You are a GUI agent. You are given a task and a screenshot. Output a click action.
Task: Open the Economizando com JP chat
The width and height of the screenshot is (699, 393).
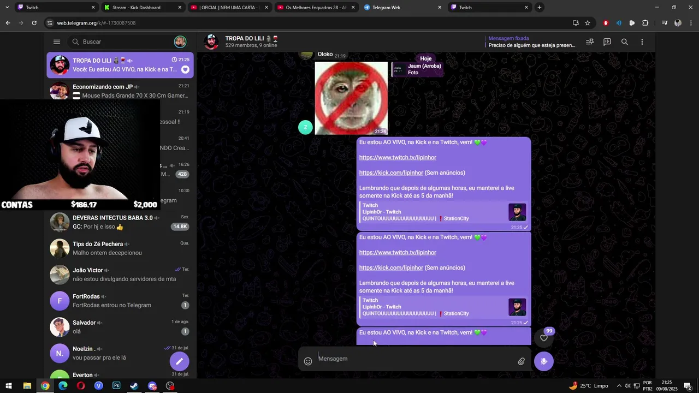pyautogui.click(x=120, y=91)
